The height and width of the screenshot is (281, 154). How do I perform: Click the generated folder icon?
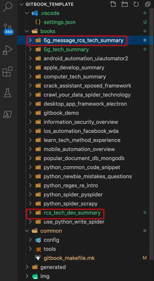pos(35,267)
